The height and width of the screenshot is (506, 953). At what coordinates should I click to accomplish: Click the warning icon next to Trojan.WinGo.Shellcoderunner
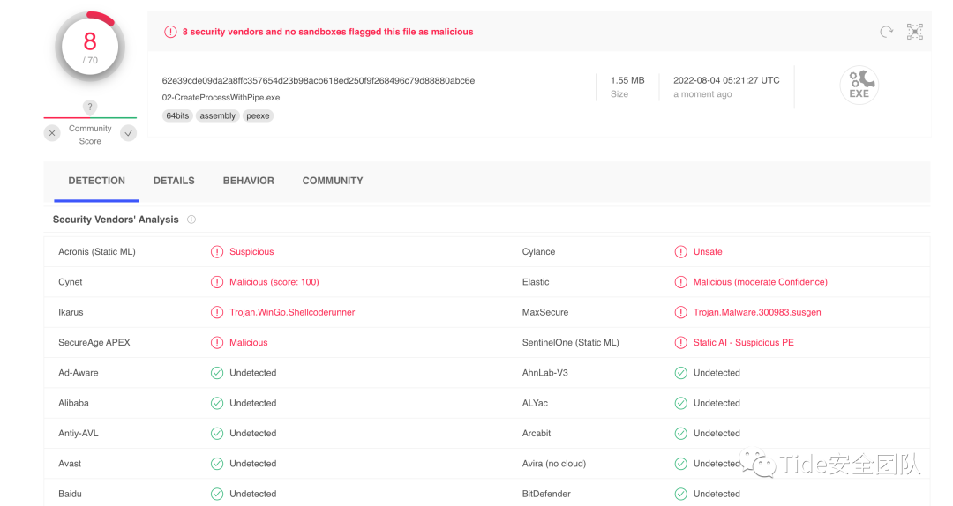coord(217,312)
